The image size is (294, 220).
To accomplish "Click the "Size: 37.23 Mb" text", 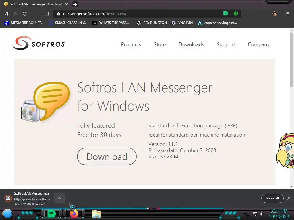I will pyautogui.click(x=165, y=157).
